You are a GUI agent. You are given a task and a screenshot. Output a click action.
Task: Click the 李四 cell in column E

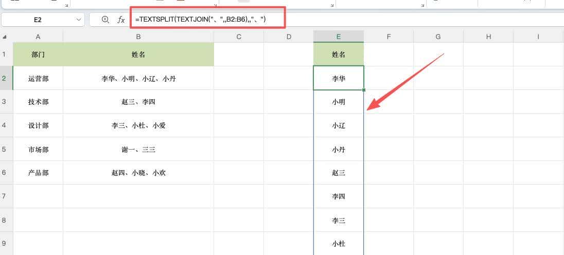[339, 196]
